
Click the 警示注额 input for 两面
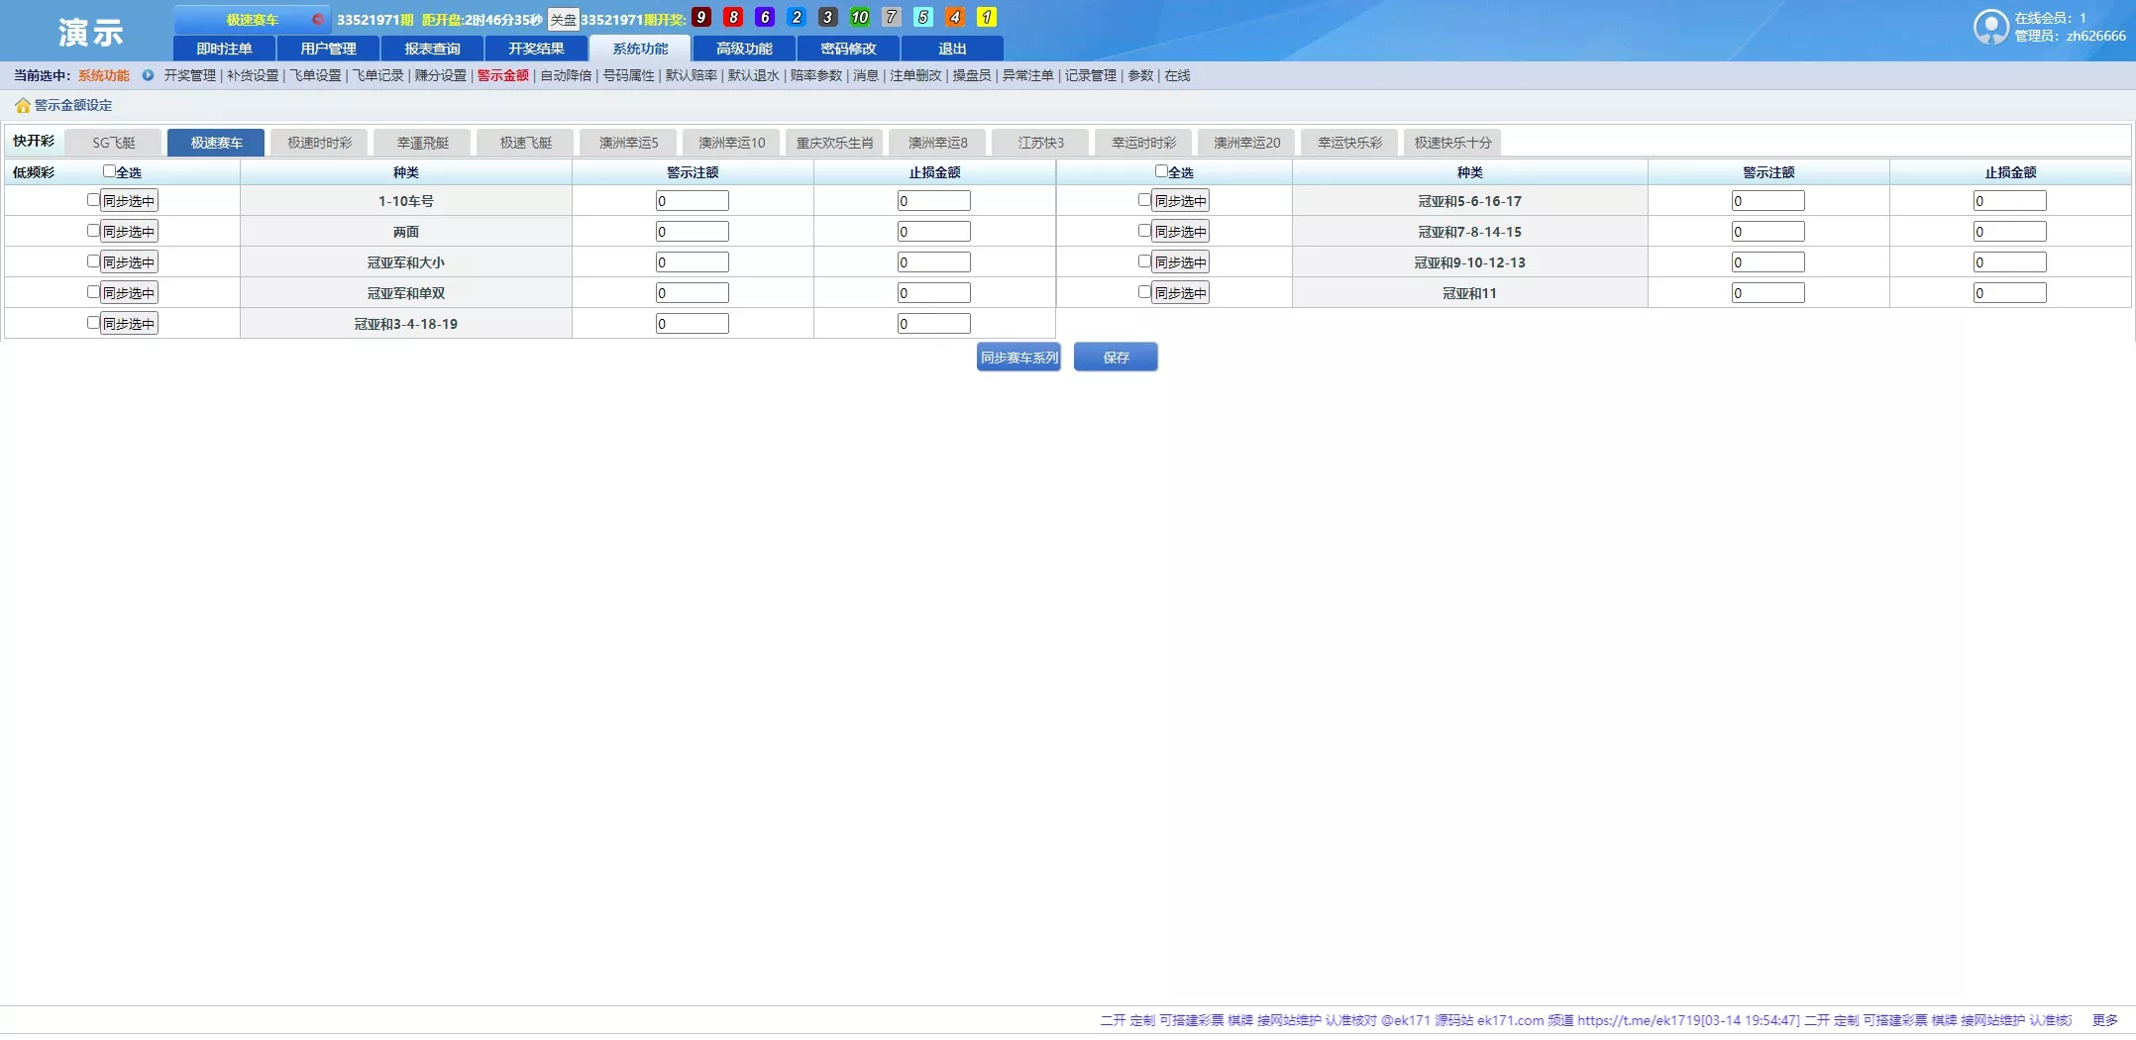click(692, 232)
